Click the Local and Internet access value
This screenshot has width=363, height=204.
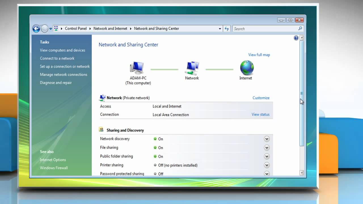pos(167,106)
